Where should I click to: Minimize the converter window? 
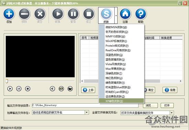tap(180, 3)
